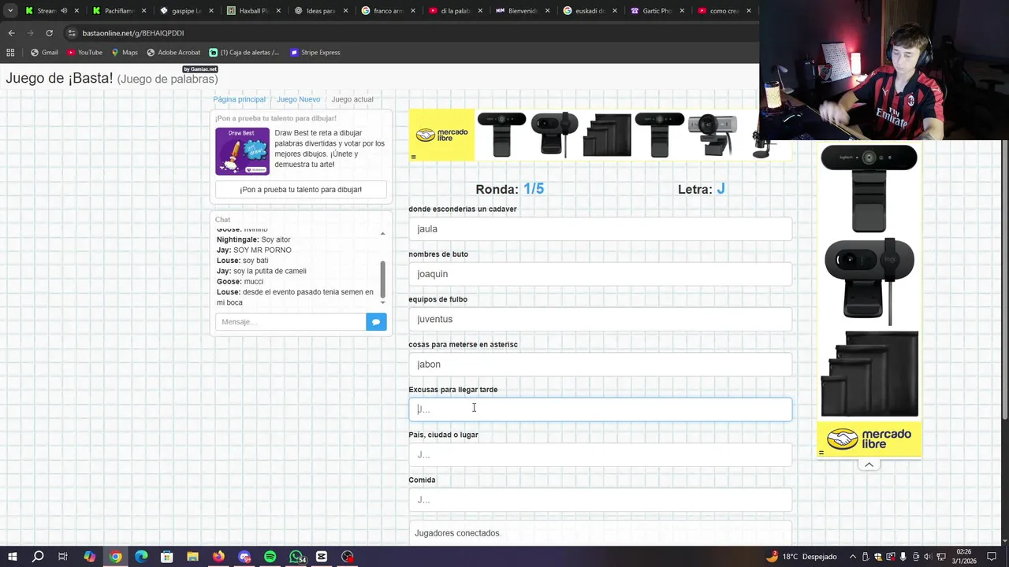1009x567 pixels.
Task: Open Windows taskbar search
Action: 38,557
